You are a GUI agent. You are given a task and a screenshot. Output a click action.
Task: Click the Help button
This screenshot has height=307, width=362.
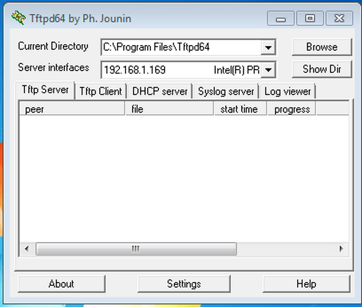point(307,284)
